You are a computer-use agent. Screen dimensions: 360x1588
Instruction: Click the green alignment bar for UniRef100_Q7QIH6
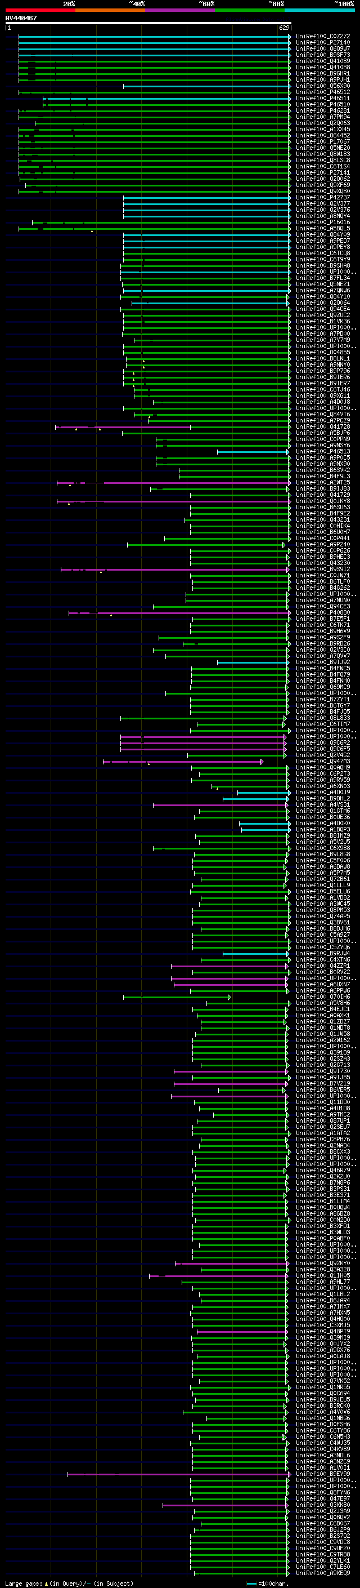[177, 997]
